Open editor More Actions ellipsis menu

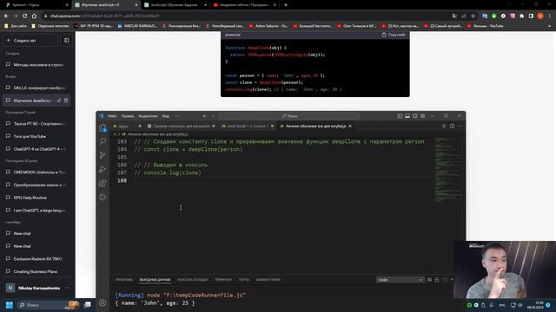[460, 126]
